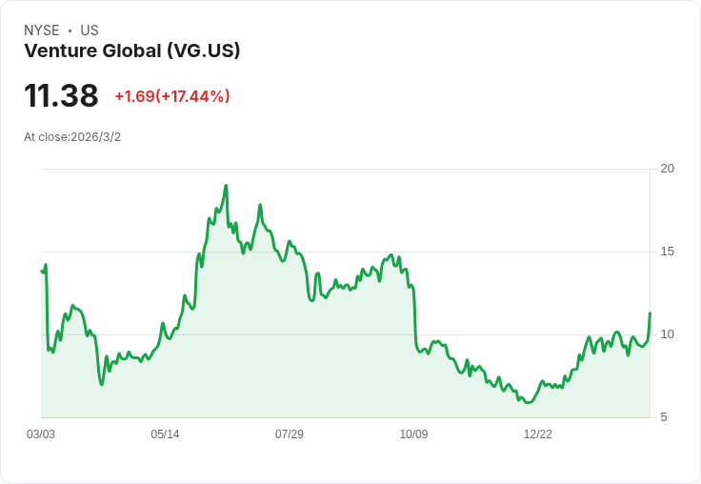701x484 pixels.
Task: Click the 5 y-axis price label
Action: [664, 417]
